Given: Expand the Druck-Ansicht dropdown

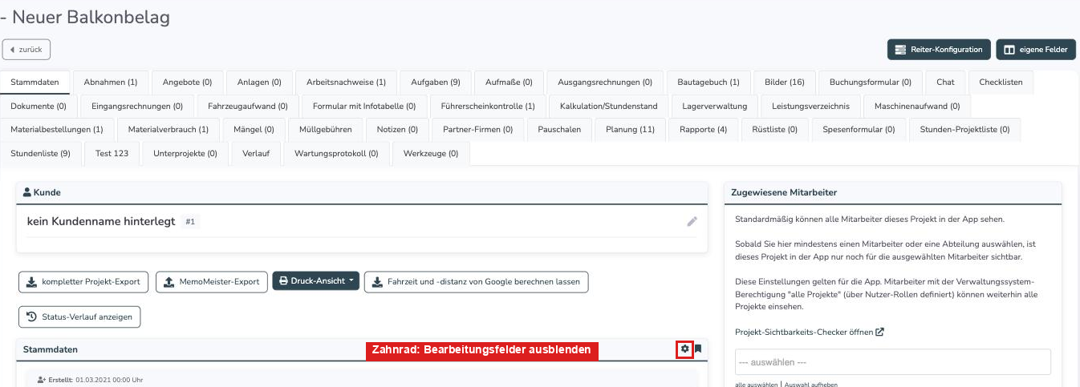Looking at the screenshot, I should point(316,281).
